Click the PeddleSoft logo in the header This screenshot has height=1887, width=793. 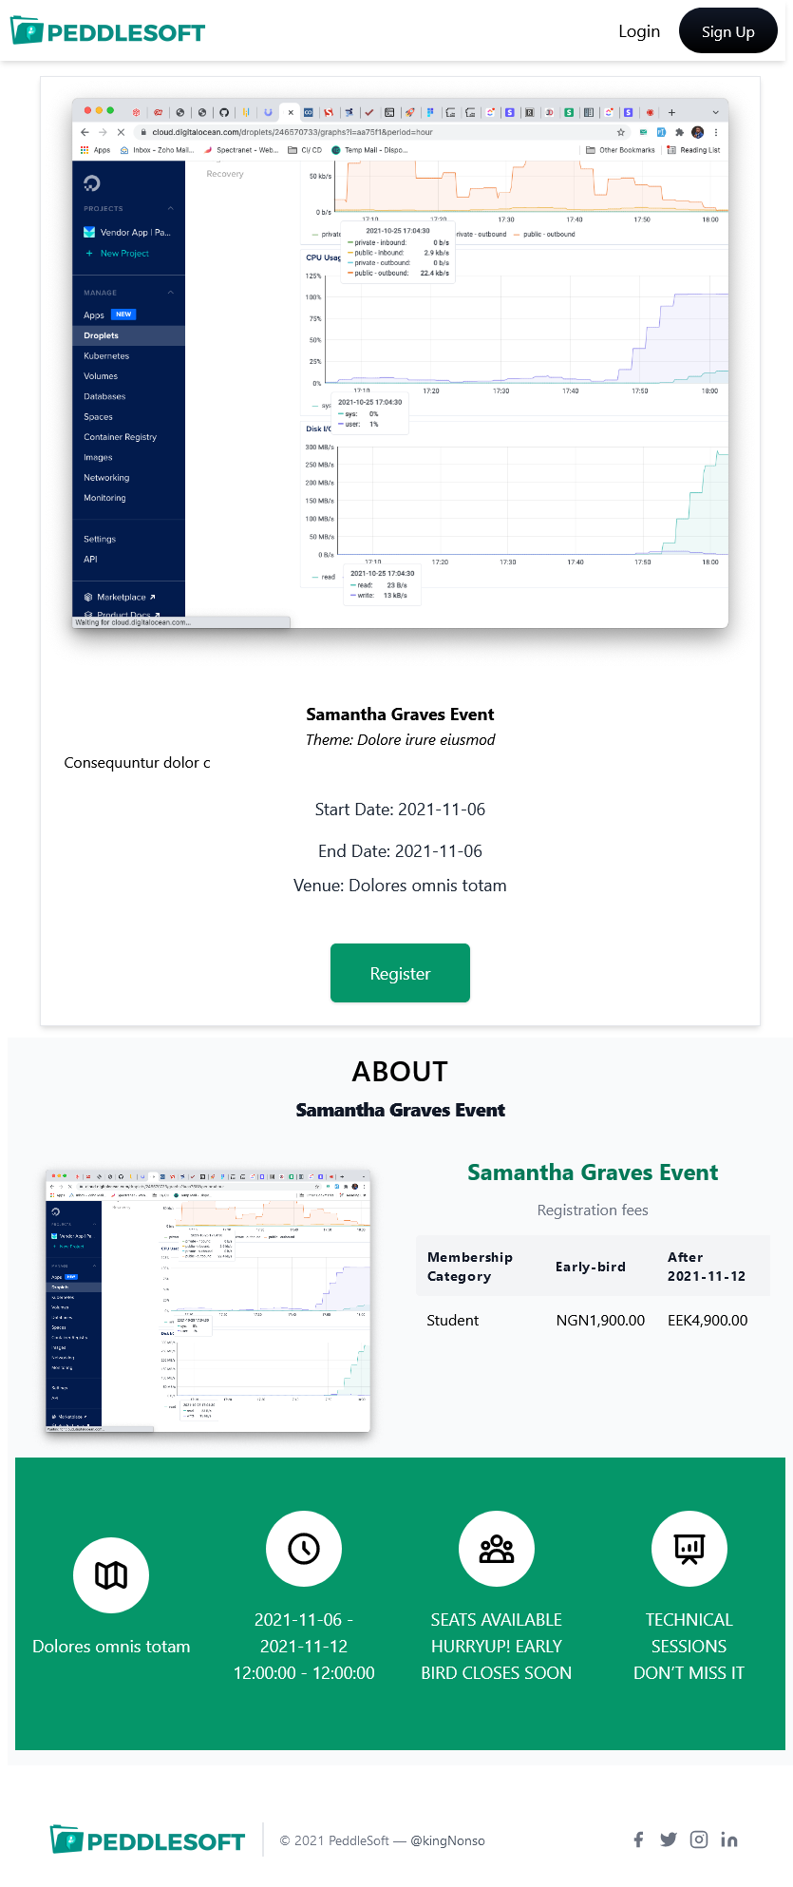pos(107,31)
